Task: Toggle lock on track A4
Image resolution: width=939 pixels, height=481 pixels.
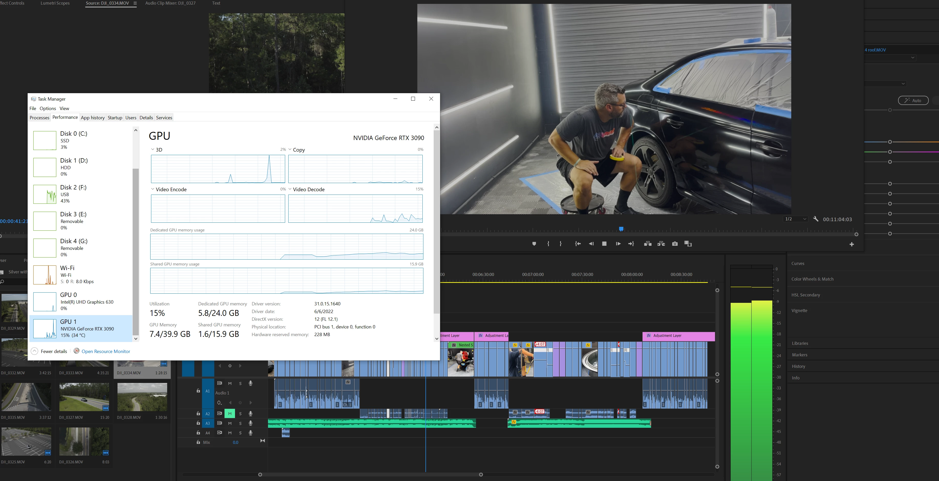Action: coord(198,433)
